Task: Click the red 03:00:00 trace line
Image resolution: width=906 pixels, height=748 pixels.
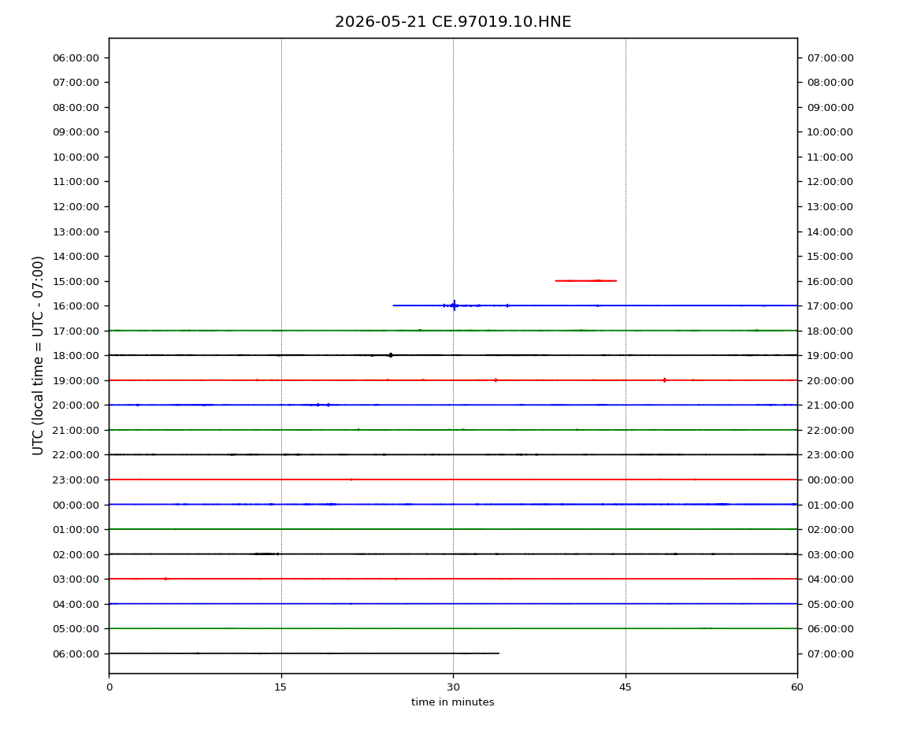Action: click(453, 579)
